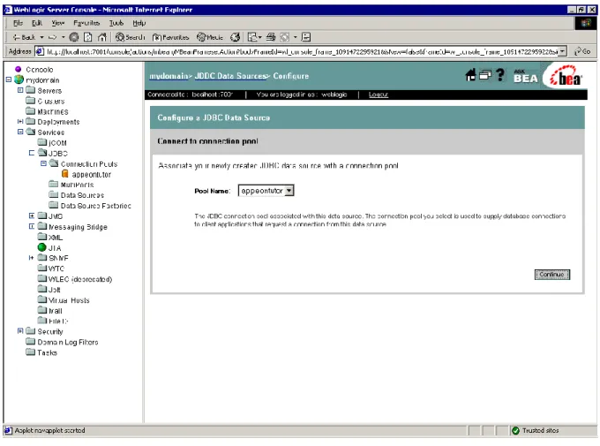This screenshot has width=600, height=446.
Task: Collapse the JDBC tree node
Action: (32, 153)
